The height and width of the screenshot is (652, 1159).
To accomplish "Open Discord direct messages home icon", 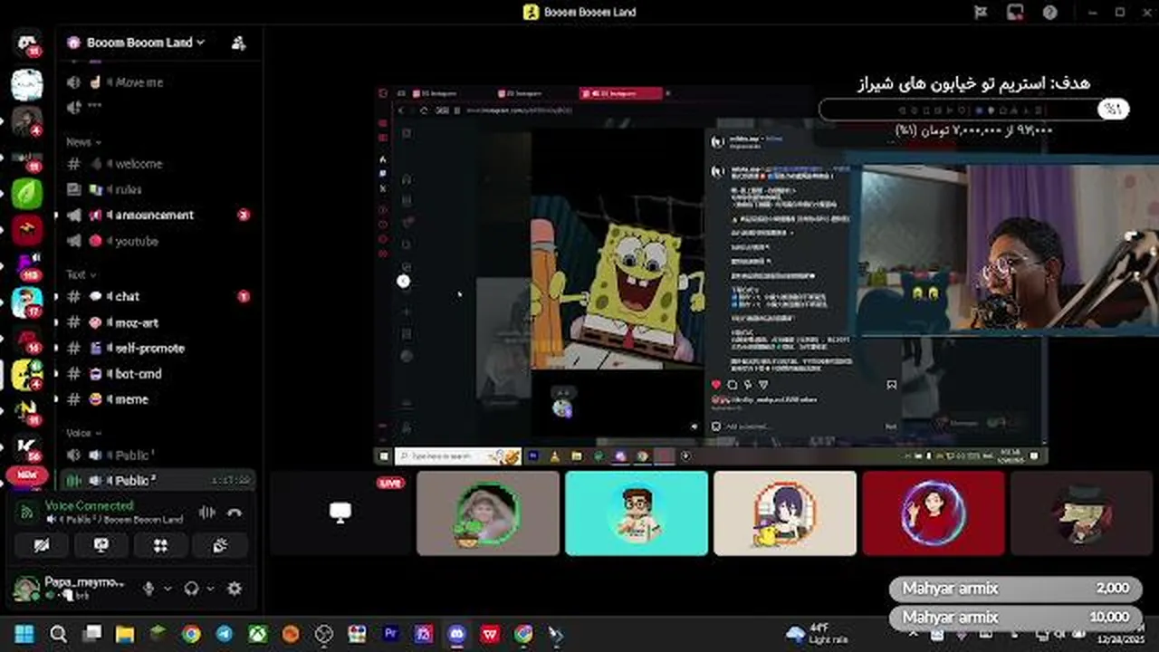I will (27, 43).
